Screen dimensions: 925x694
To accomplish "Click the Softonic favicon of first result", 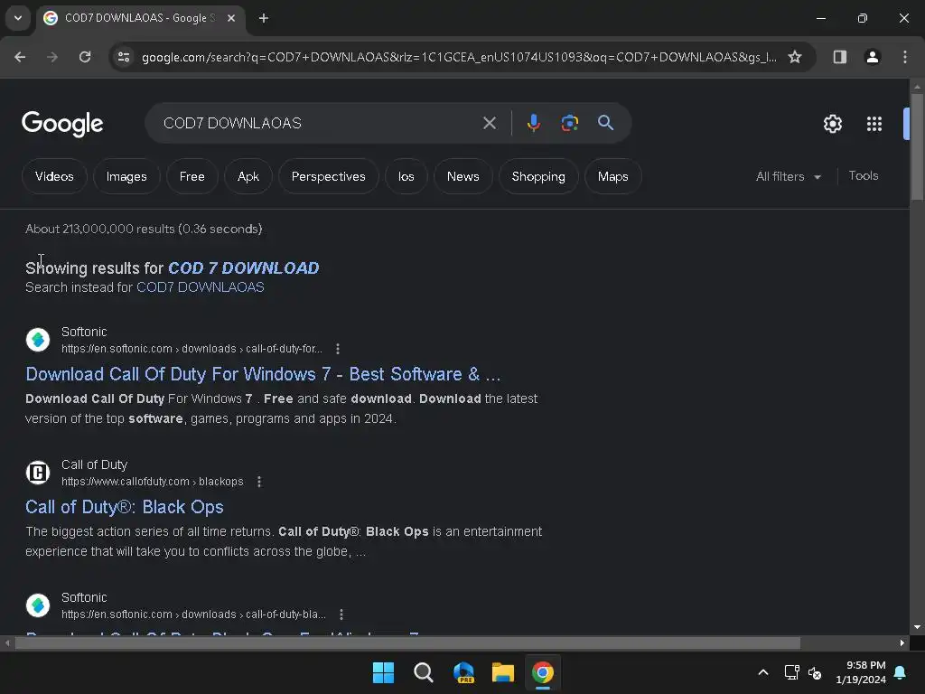I will (38, 340).
